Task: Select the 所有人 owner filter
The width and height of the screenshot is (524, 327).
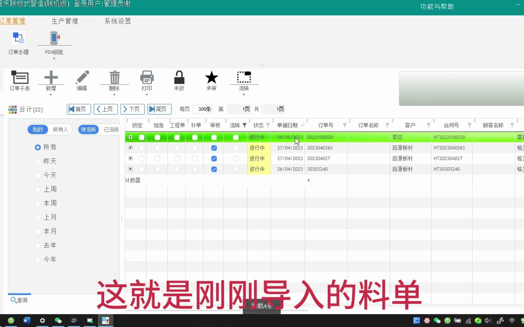Action: click(x=60, y=130)
